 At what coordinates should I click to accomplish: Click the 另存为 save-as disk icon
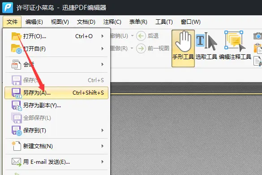coord(17,93)
